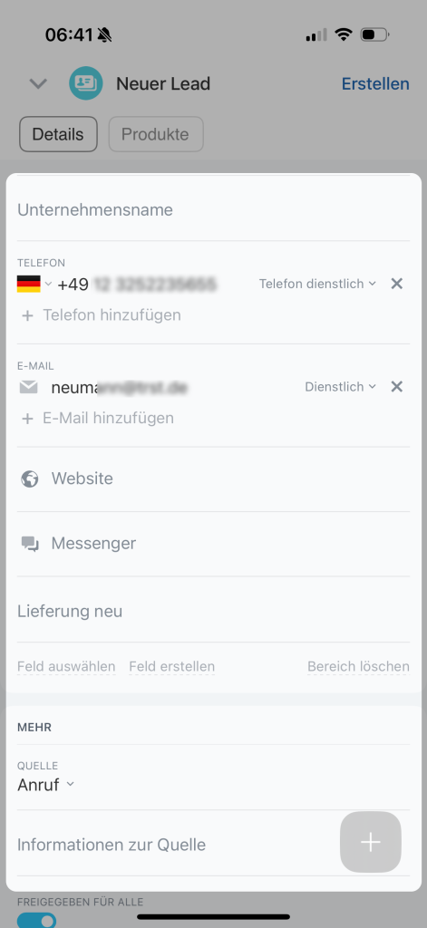The image size is (427, 928).
Task: Focus the Unternehmensname input field
Action: coord(213,210)
